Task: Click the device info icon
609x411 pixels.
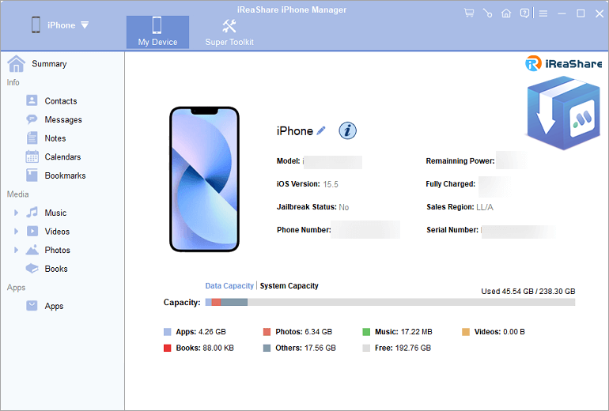Action: [x=347, y=130]
